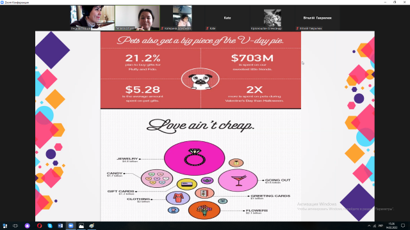Open Task View from the taskbar
Viewport: 410px width, 230px height.
coord(15,226)
